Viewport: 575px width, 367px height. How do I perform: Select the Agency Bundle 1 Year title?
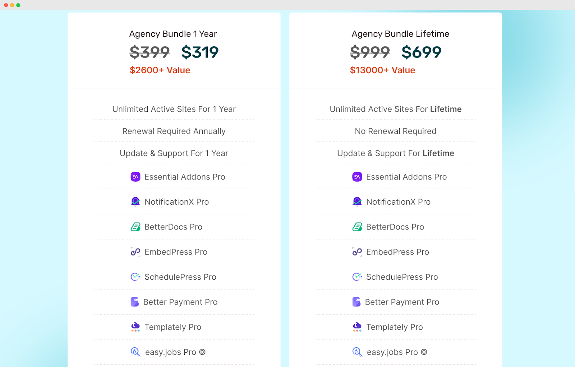pyautogui.click(x=173, y=34)
